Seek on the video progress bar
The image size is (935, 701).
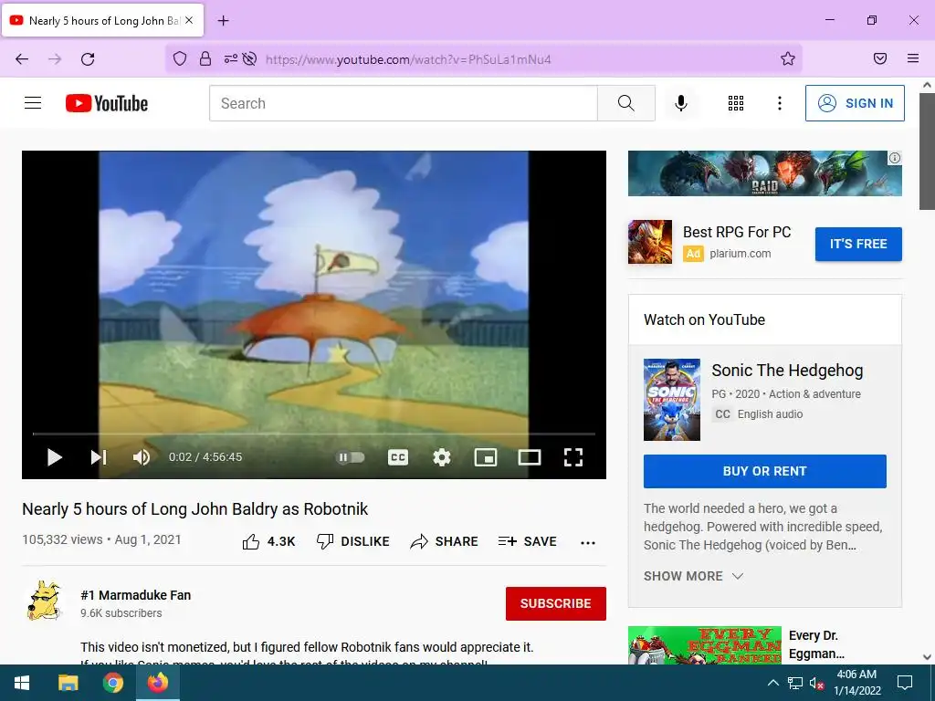tap(314, 434)
